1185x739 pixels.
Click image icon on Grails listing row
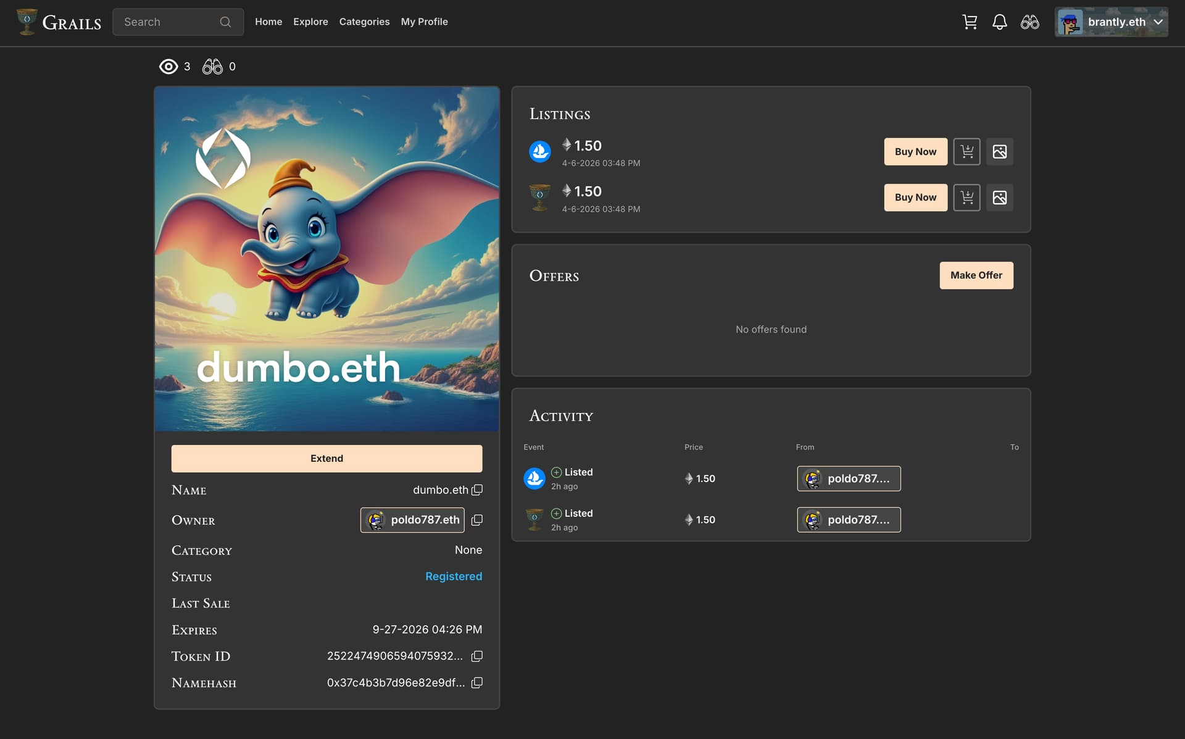pos(999,198)
